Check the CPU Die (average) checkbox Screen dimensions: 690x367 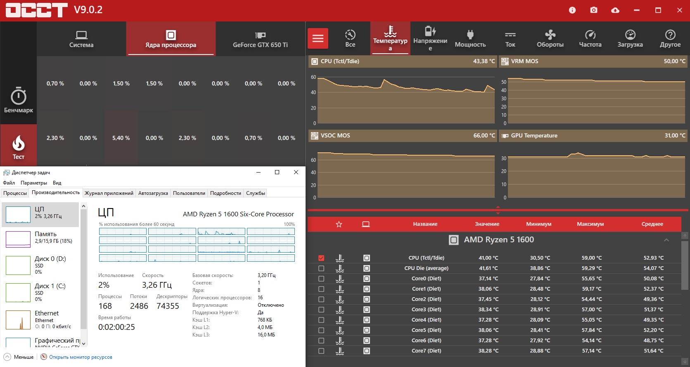pyautogui.click(x=321, y=268)
